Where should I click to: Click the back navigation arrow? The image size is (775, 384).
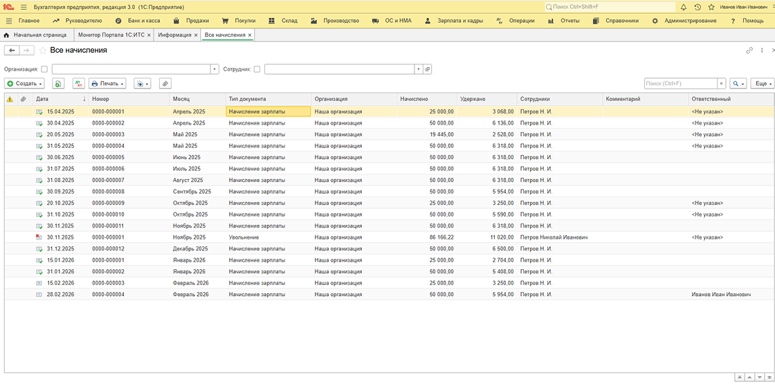tap(12, 51)
